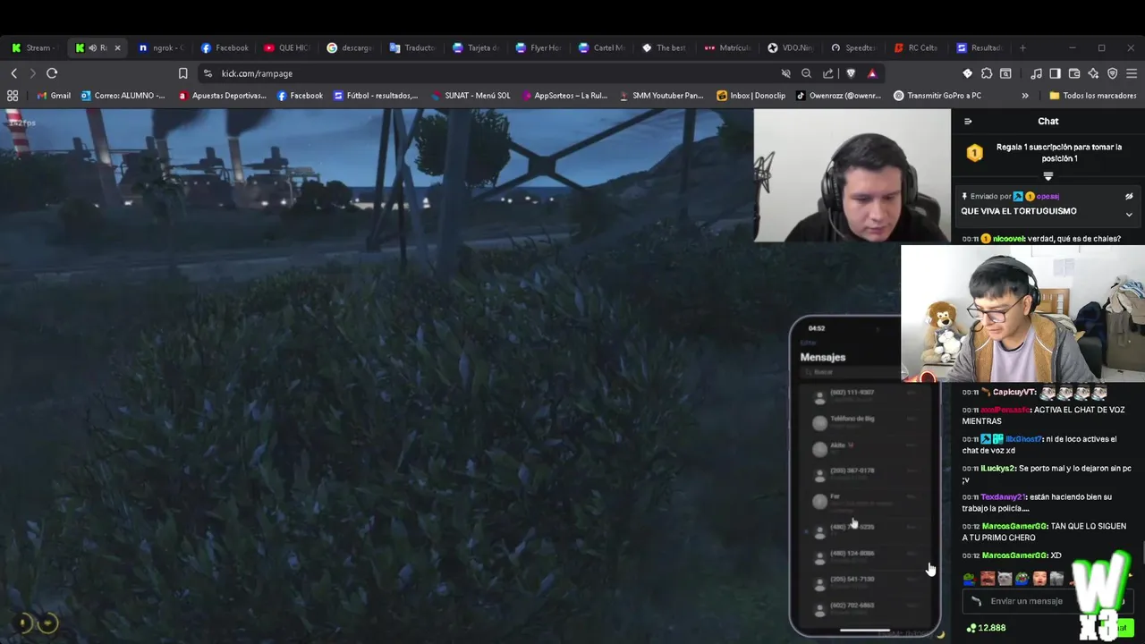Mute the playing Kick tab via speaker icon
The image size is (1145, 644).
point(92,47)
